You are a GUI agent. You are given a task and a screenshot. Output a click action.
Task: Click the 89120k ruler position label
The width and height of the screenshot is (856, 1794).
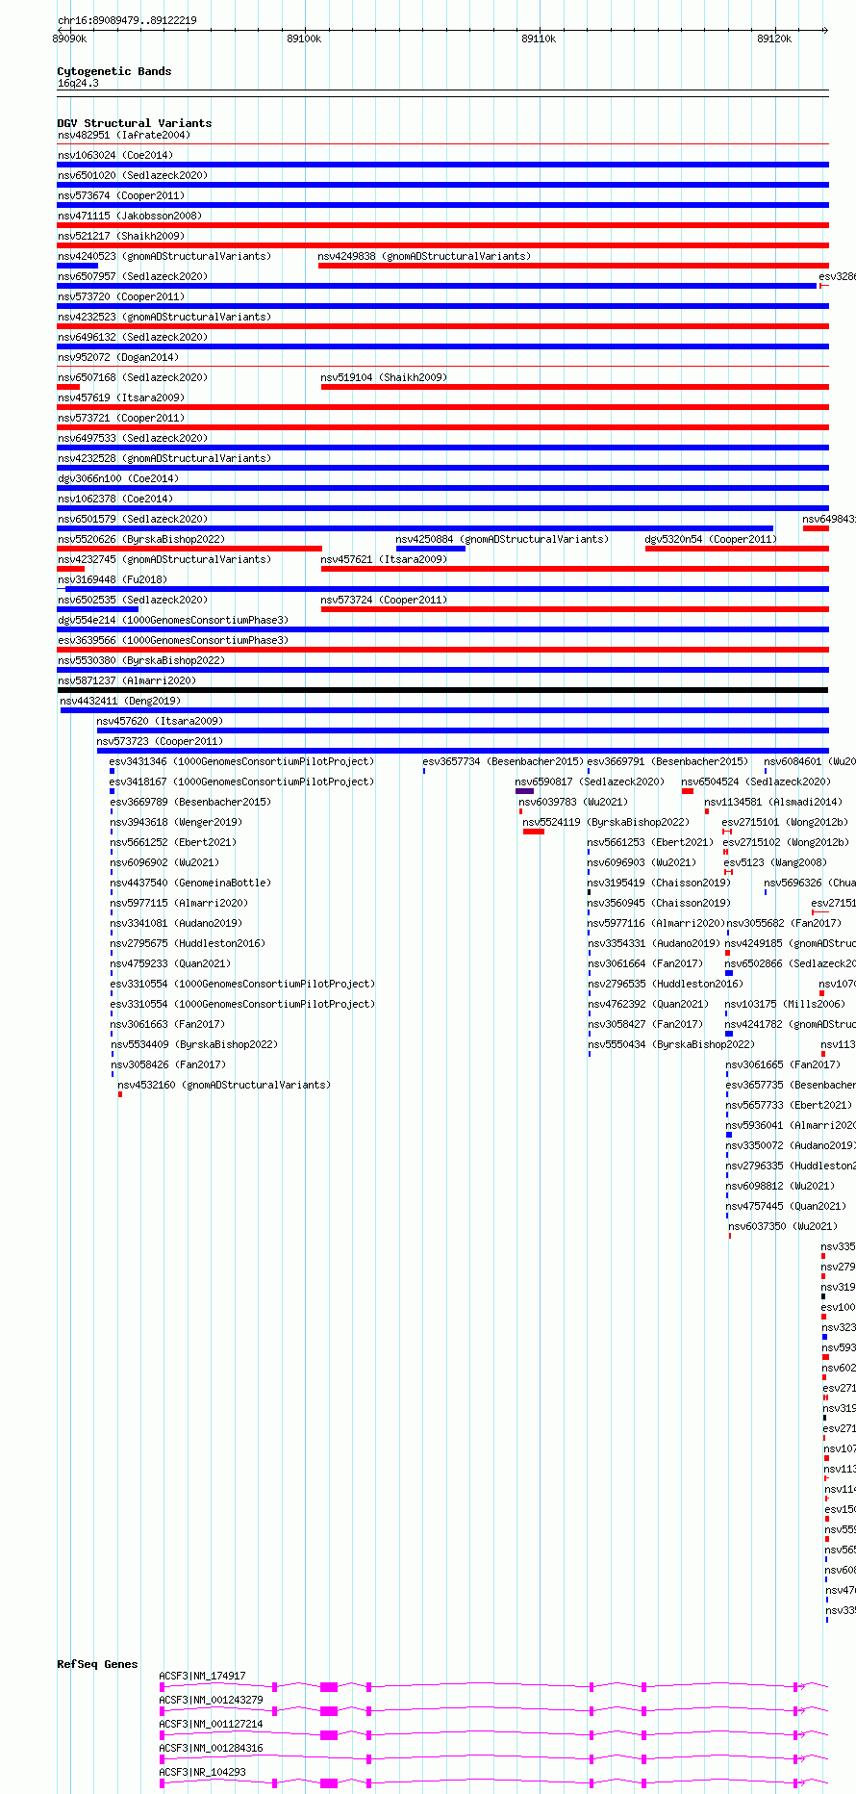click(774, 38)
